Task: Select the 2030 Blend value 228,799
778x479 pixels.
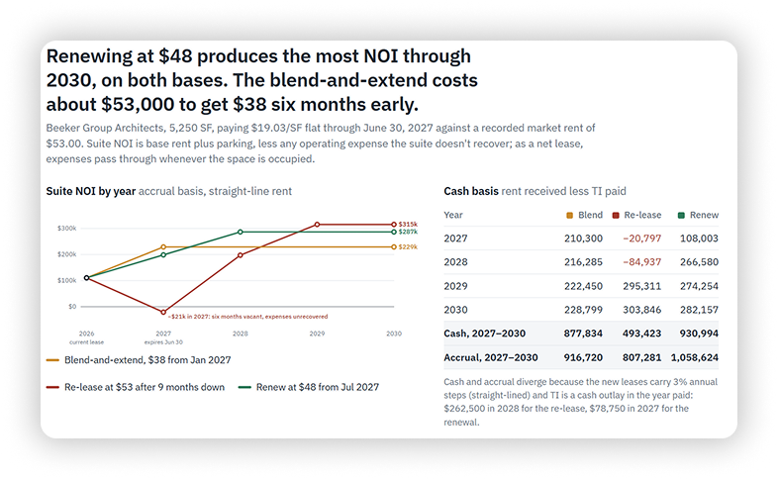Action: [x=583, y=310]
